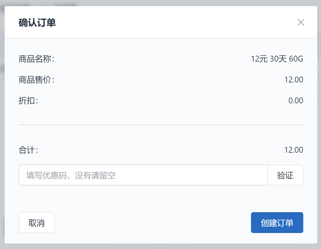Click the 0.00 discount value
The width and height of the screenshot is (321, 249).
point(296,101)
